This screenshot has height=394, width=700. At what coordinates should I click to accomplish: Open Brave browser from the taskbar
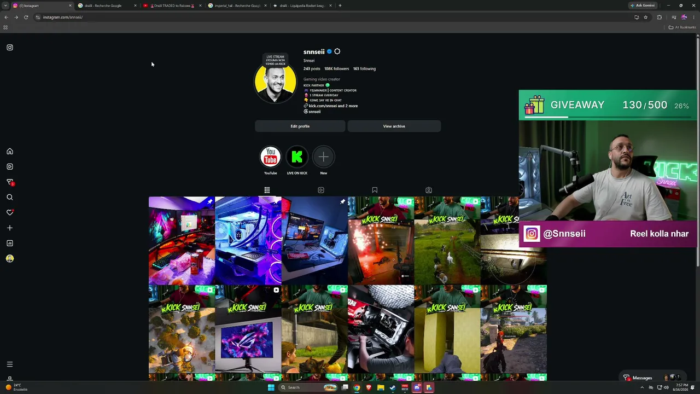tap(369, 388)
